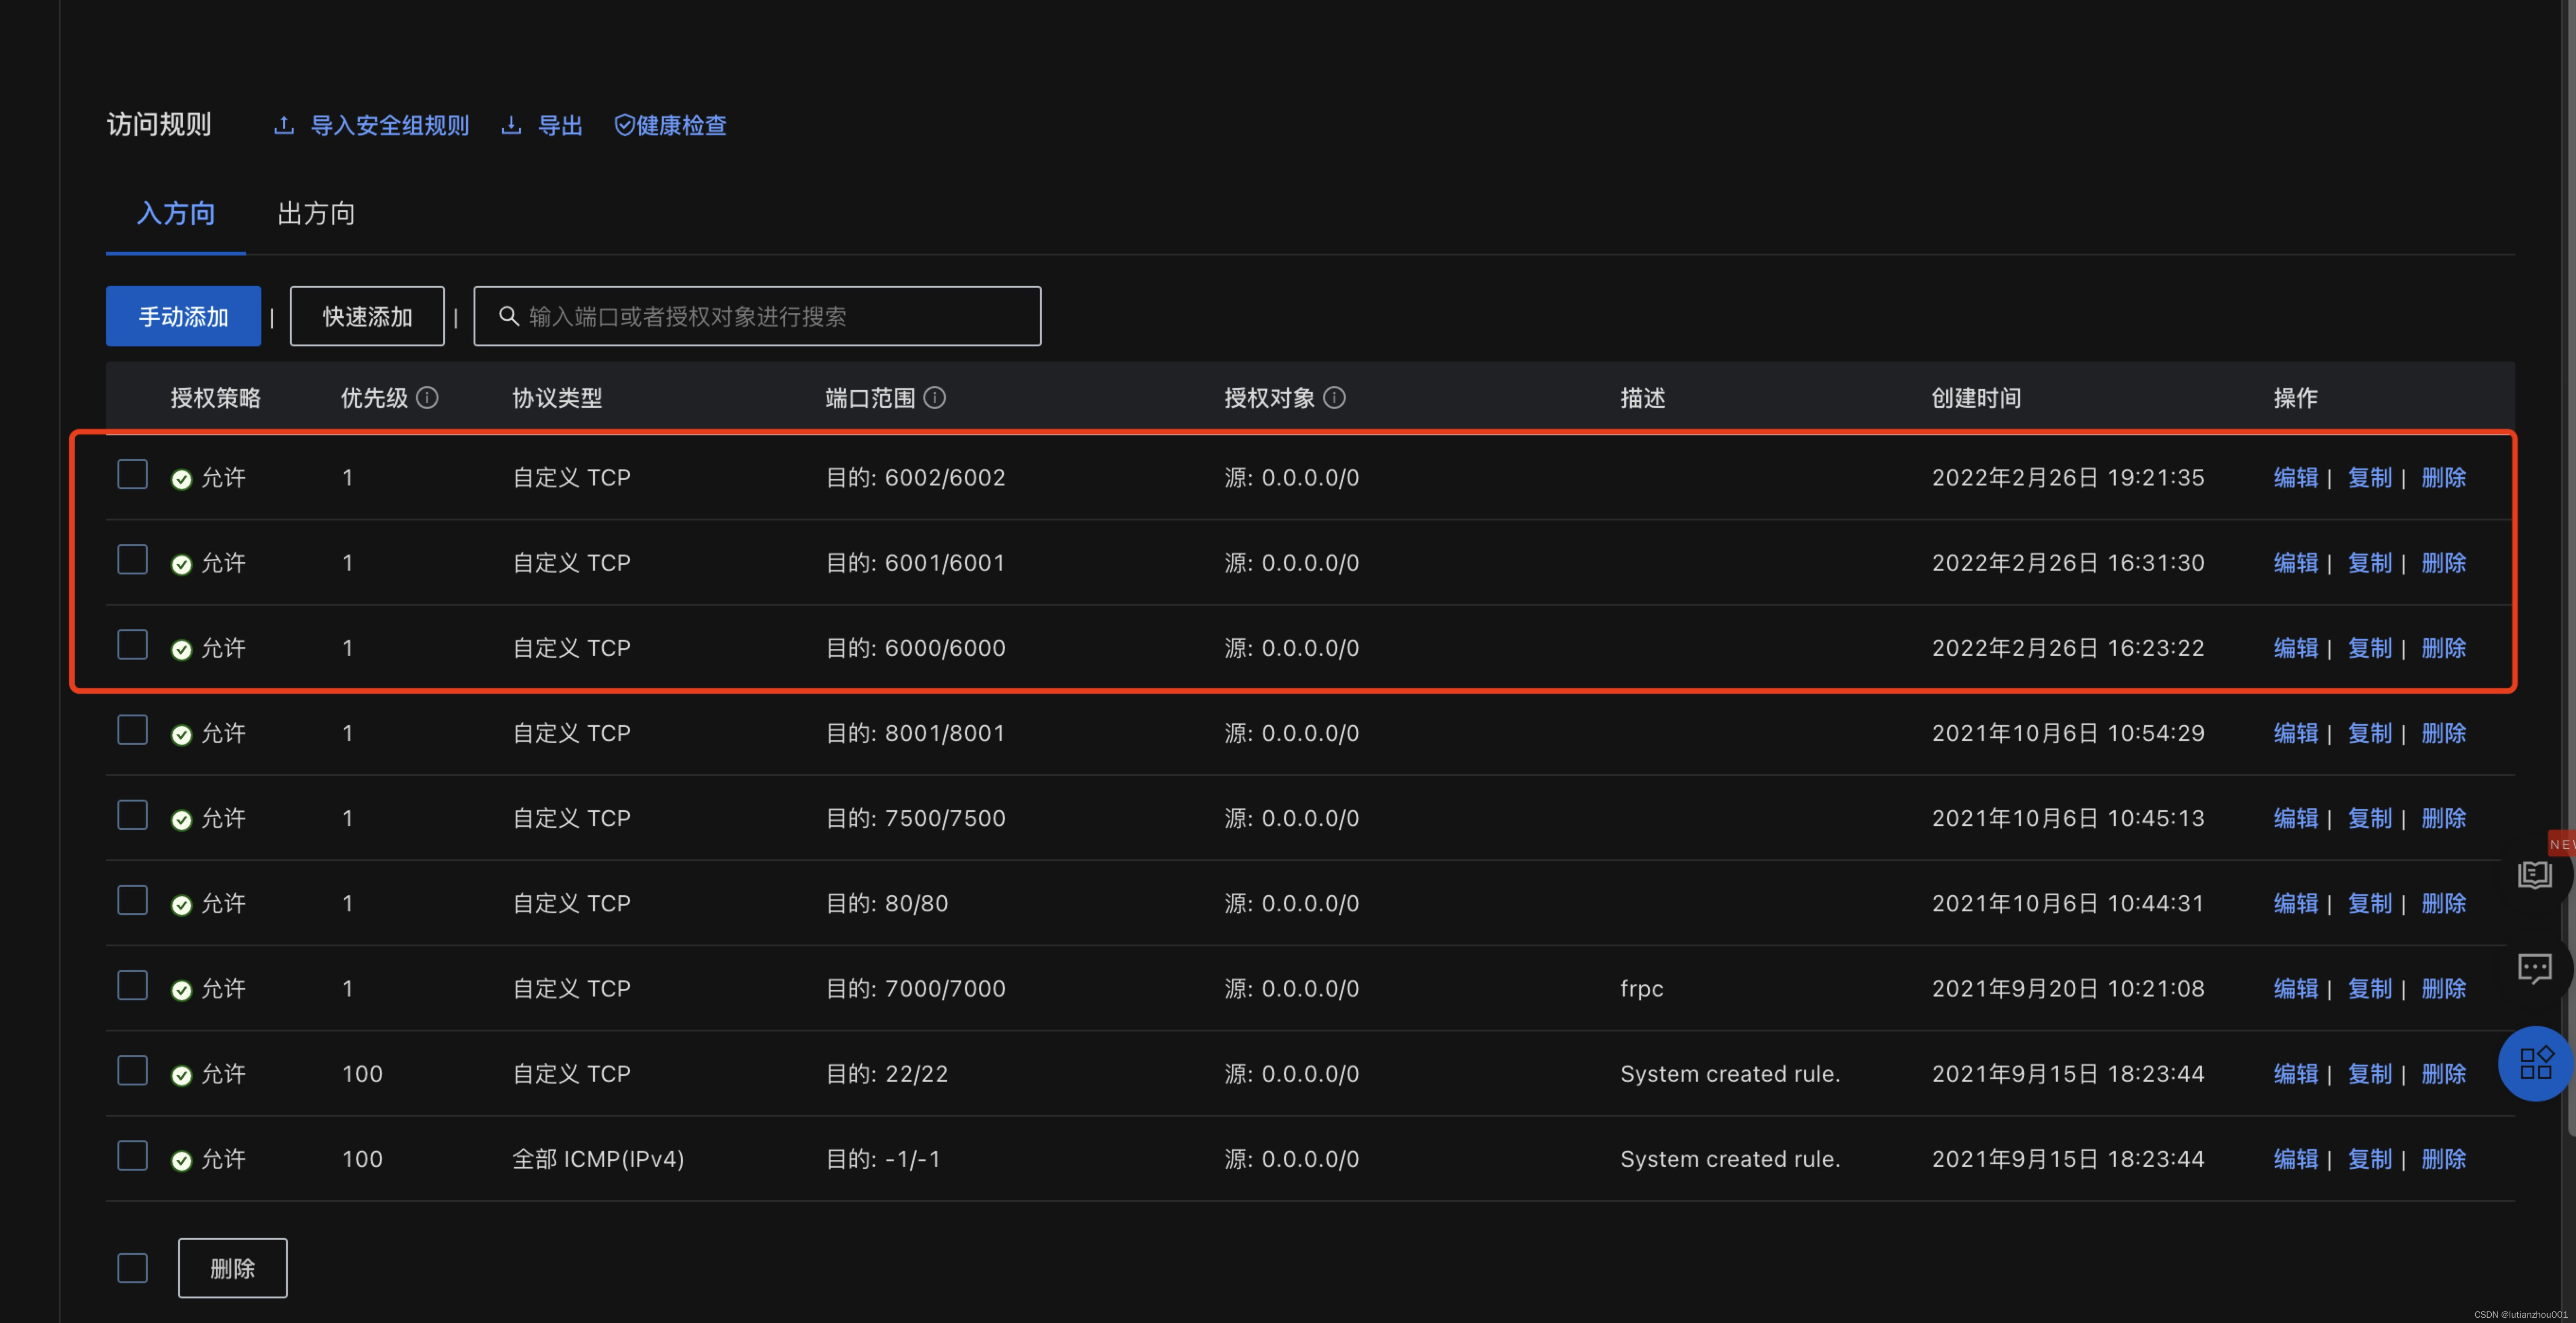The width and height of the screenshot is (2576, 1323).
Task: Open the documentation book icon on right edge
Action: click(2535, 874)
